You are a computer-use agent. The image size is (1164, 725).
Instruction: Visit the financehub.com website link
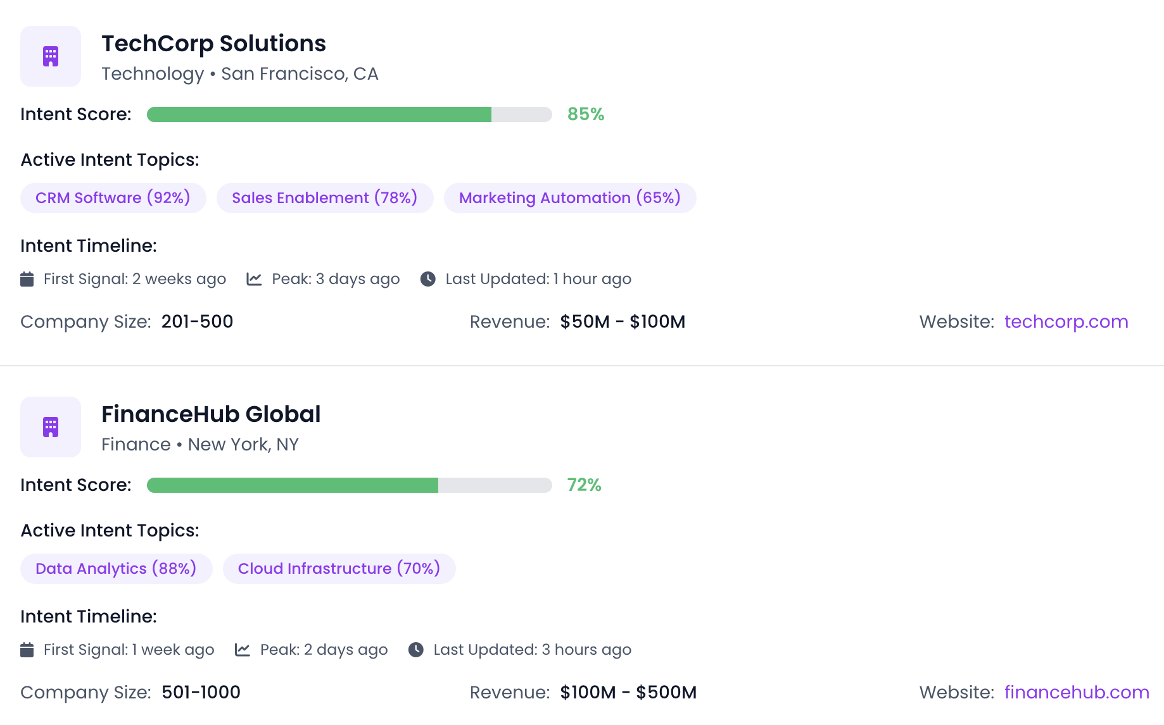point(1077,692)
